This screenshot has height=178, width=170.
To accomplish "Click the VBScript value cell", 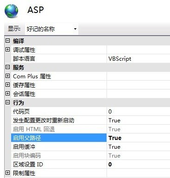I will click(x=139, y=58).
